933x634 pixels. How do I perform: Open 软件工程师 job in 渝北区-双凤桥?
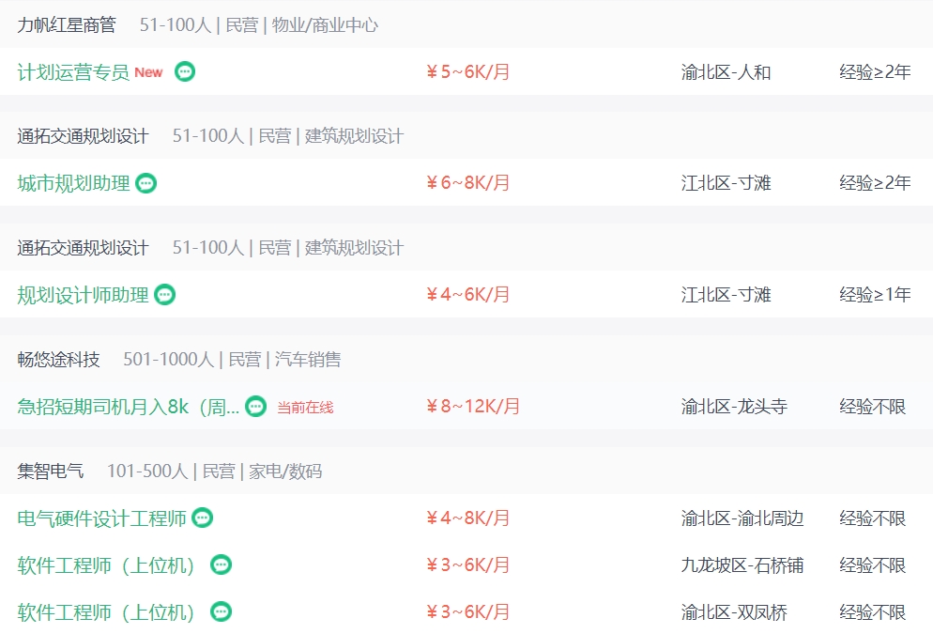tap(106, 612)
